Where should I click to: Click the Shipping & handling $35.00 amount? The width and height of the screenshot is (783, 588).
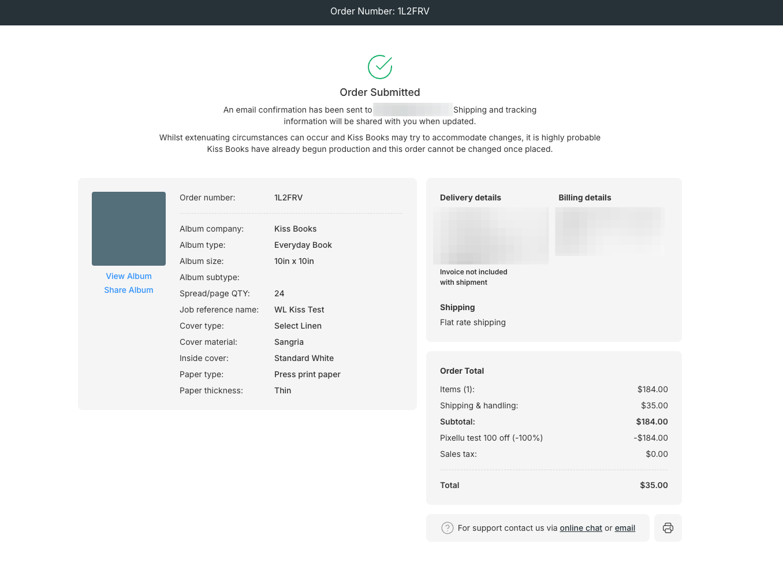[x=654, y=405]
